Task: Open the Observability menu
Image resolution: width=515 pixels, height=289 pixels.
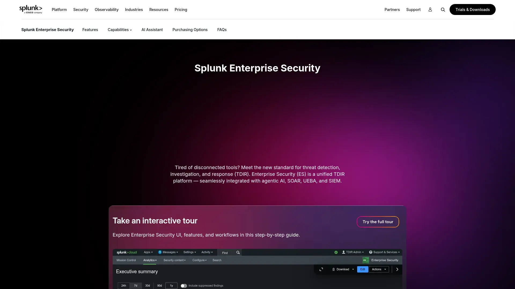Action: click(x=106, y=10)
